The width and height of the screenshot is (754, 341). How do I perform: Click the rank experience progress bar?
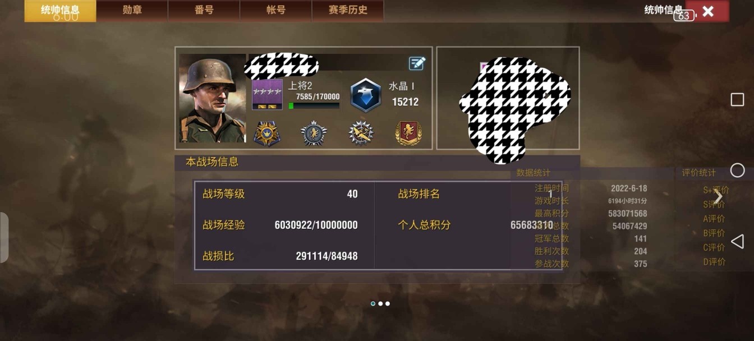tap(314, 105)
